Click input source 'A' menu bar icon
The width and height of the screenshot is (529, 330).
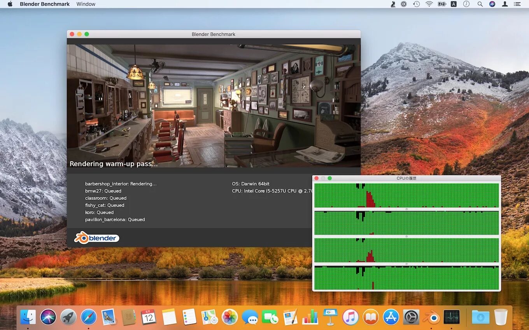click(454, 4)
